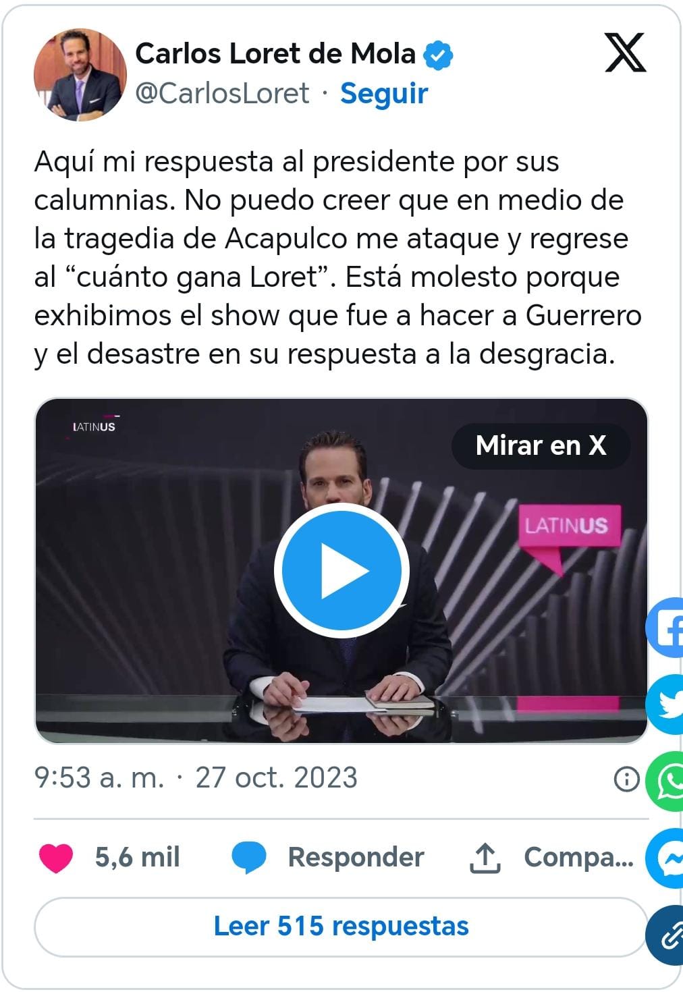Open the tweet timestamp 27 oct. 2023
This screenshot has width=683, height=992.
pyautogui.click(x=276, y=777)
